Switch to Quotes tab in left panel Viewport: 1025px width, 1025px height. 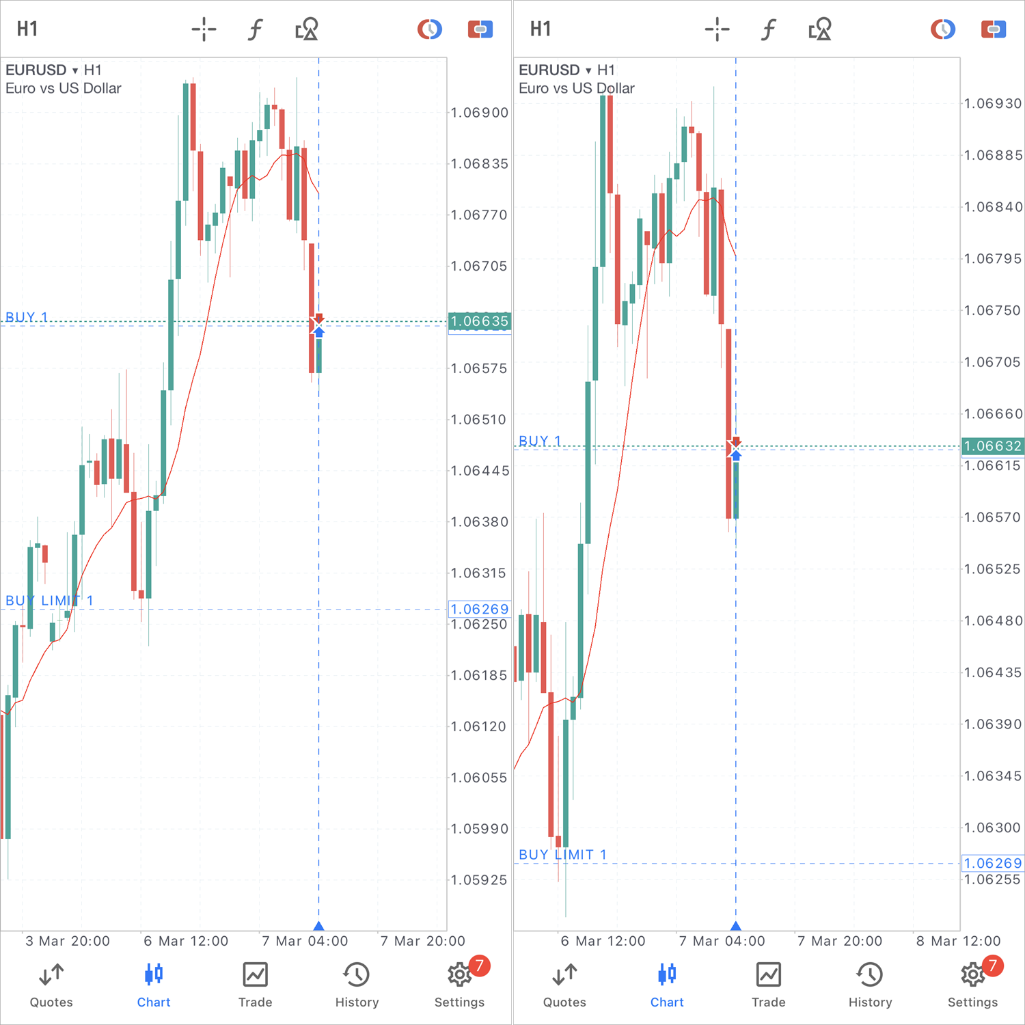51,984
